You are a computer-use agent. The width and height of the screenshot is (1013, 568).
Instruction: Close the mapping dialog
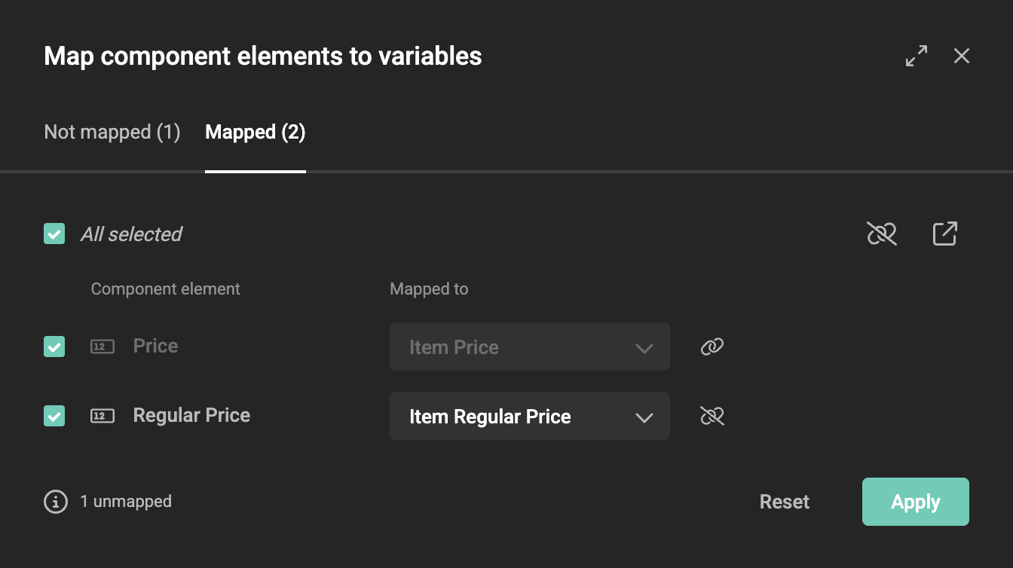(x=961, y=56)
